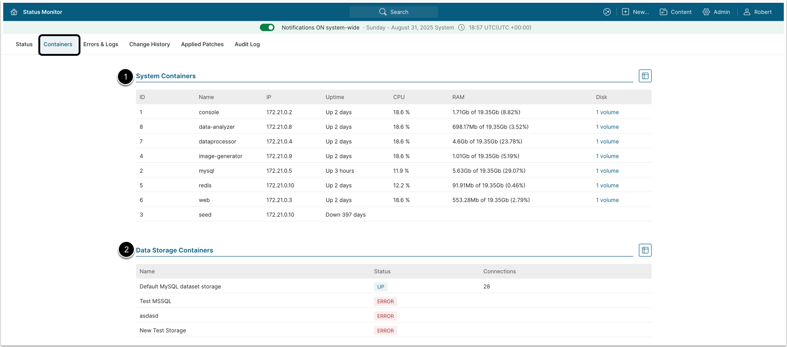Click mysql container's 1 volume link
The image size is (787, 347).
[607, 171]
